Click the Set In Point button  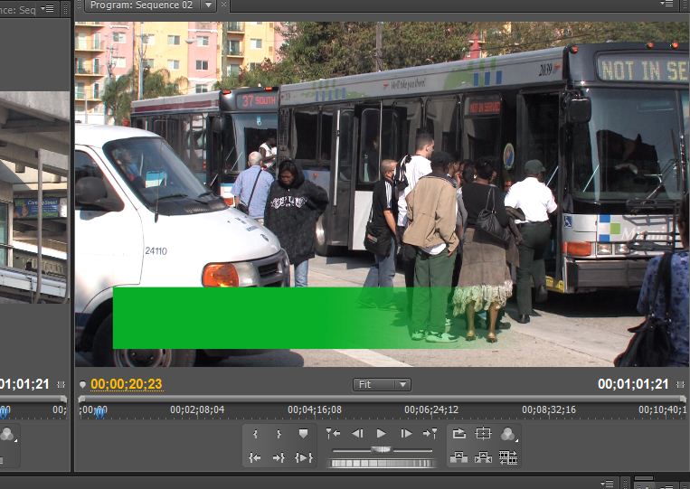coord(255,434)
